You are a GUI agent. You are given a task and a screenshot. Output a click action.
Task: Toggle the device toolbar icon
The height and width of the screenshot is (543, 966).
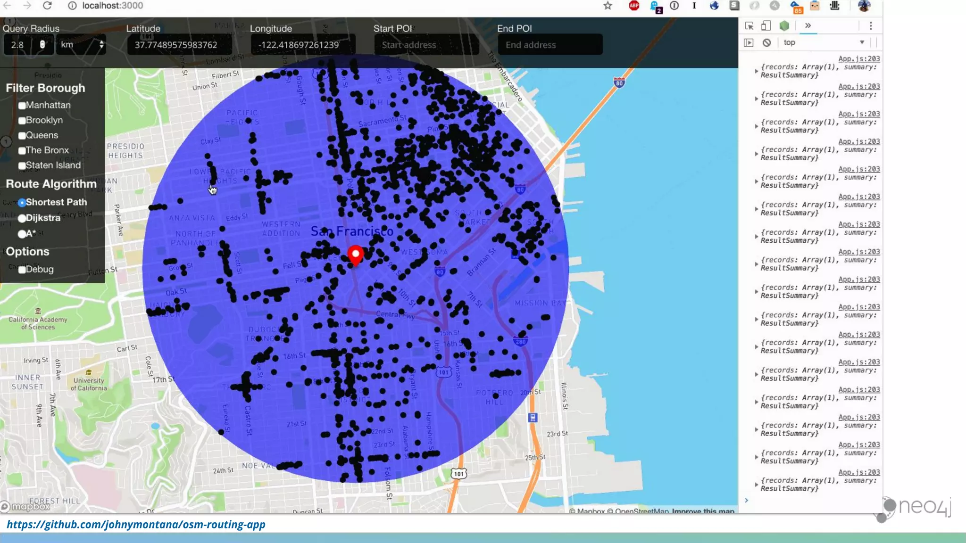pos(766,26)
